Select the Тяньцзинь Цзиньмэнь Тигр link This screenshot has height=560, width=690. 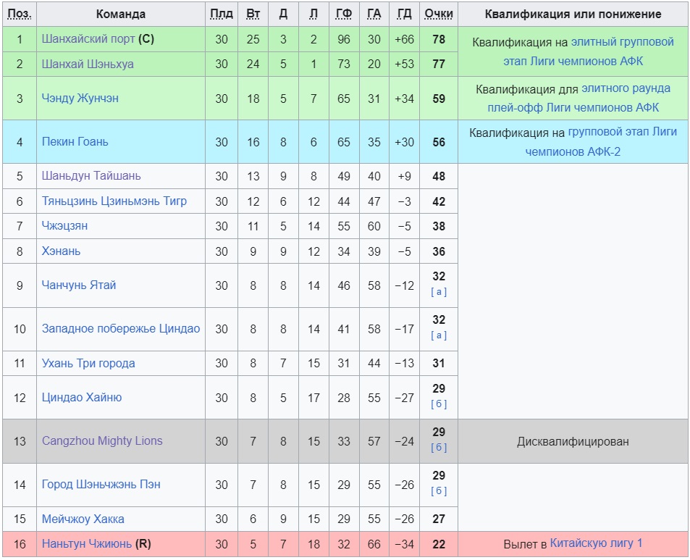click(x=114, y=201)
